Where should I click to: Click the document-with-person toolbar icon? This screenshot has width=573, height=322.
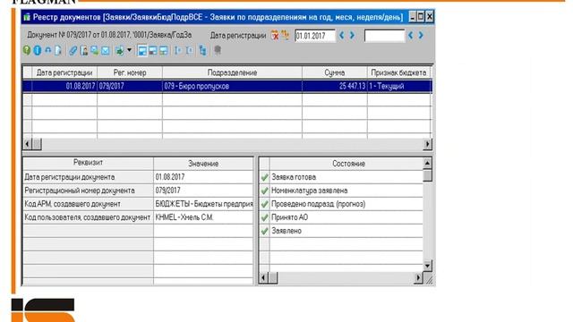tap(83, 50)
